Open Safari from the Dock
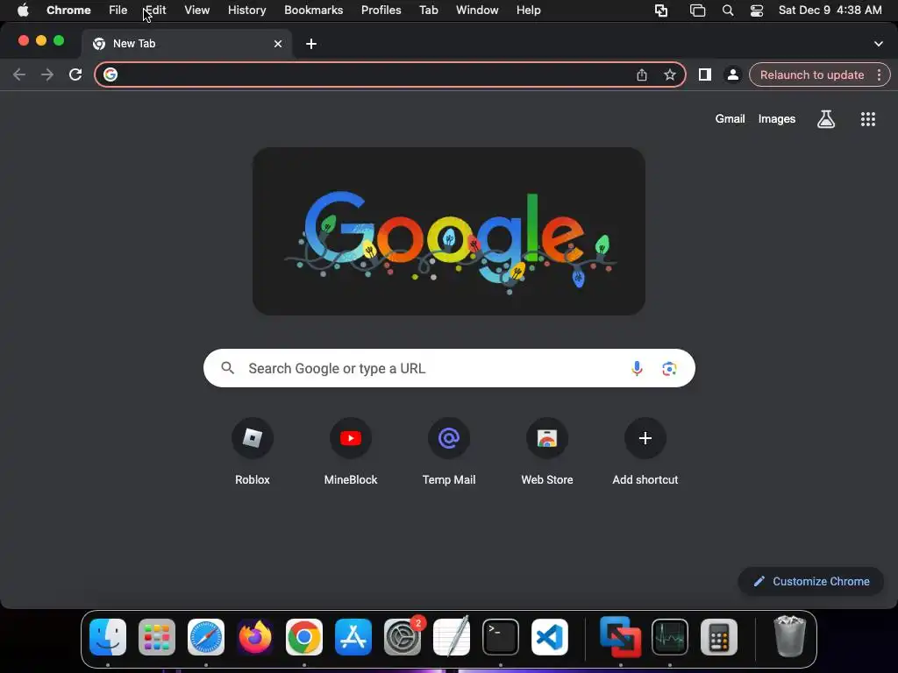The image size is (898, 673). click(206, 637)
